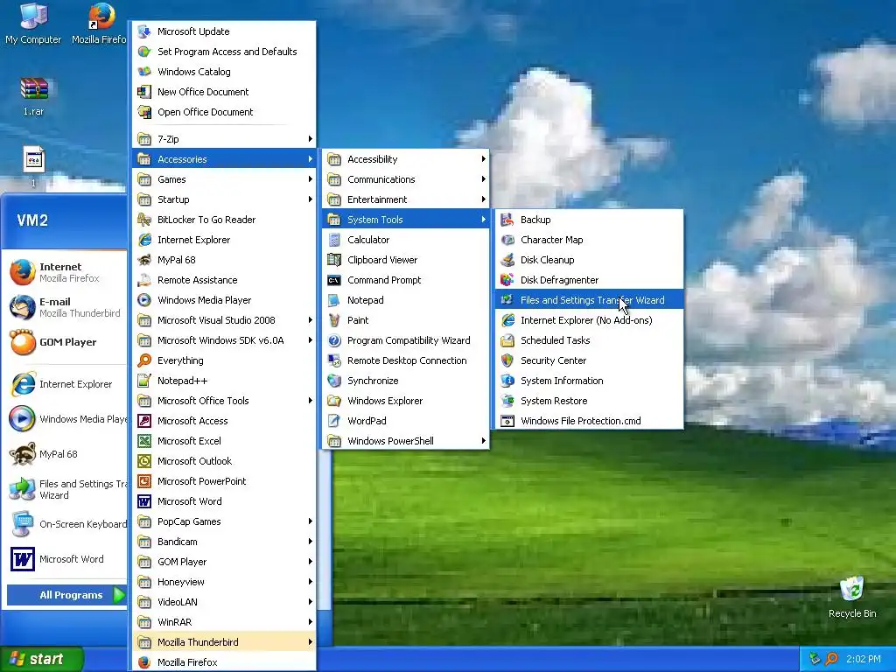The width and height of the screenshot is (896, 672).
Task: Open On-Screen Keyboard from pinned list
Action: pyautogui.click(x=66, y=524)
